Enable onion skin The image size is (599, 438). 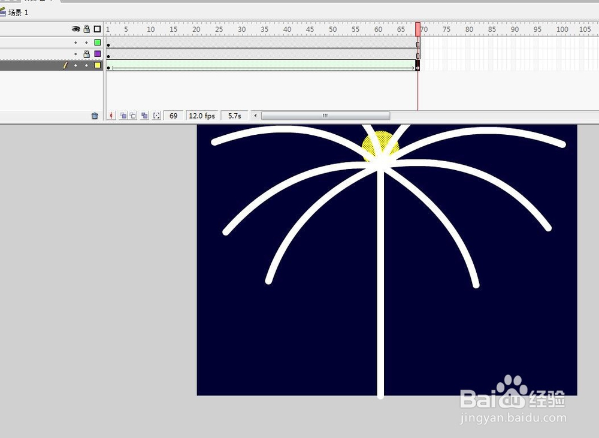[x=123, y=116]
